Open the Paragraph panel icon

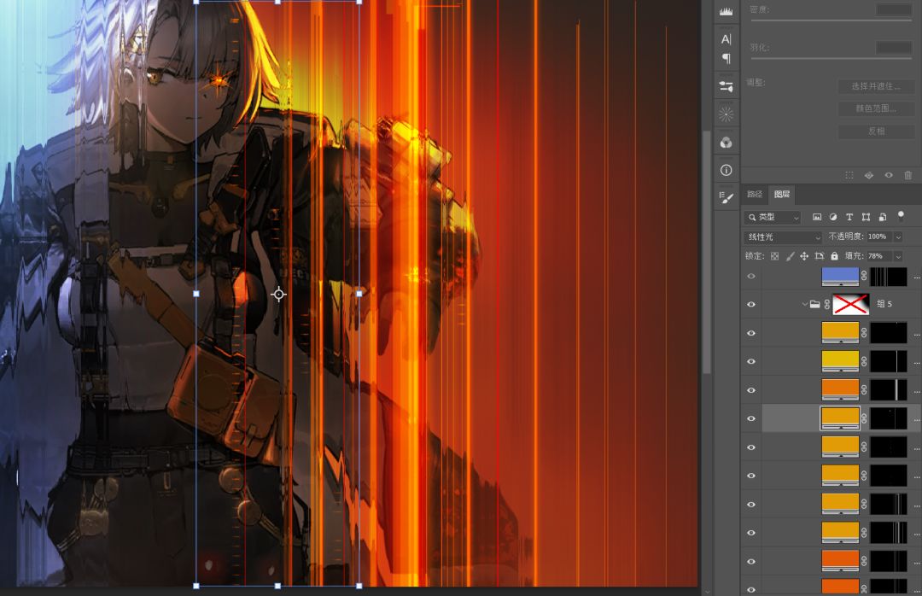[726, 58]
